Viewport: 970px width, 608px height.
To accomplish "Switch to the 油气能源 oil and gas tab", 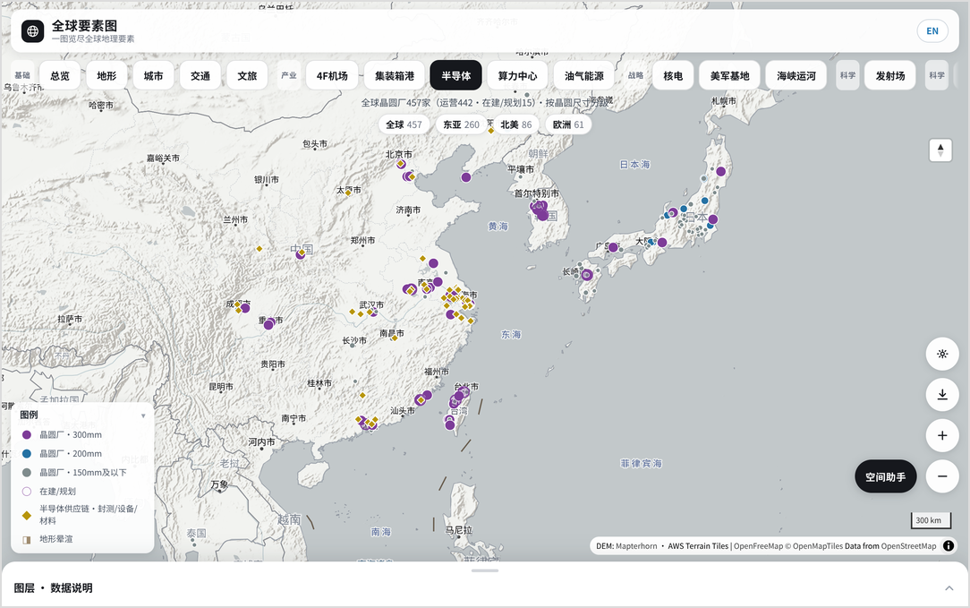I will click(x=584, y=75).
